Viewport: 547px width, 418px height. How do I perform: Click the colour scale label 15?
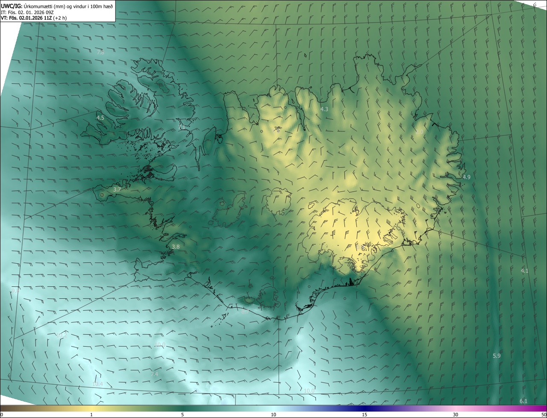365,415
